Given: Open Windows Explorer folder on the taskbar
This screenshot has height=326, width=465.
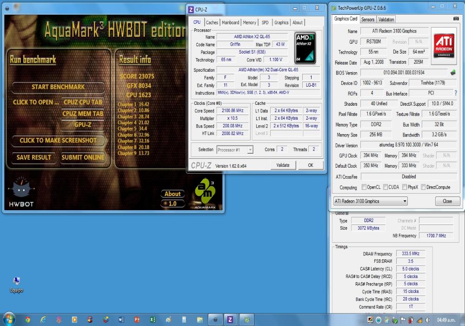Looking at the screenshot, I should [199, 320].
